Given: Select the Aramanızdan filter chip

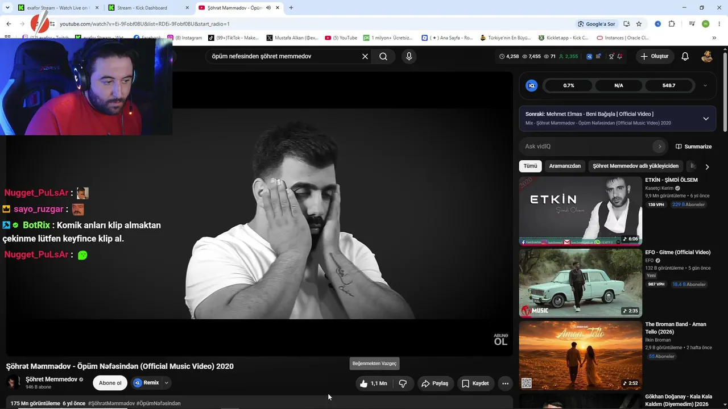Looking at the screenshot, I should point(565,166).
